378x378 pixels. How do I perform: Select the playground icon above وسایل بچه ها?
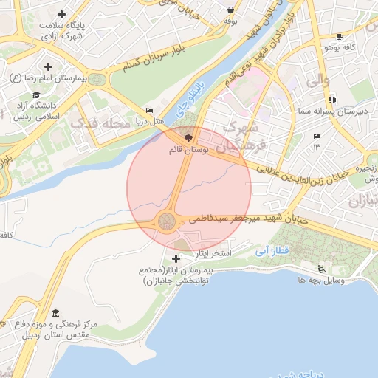tap(321, 269)
